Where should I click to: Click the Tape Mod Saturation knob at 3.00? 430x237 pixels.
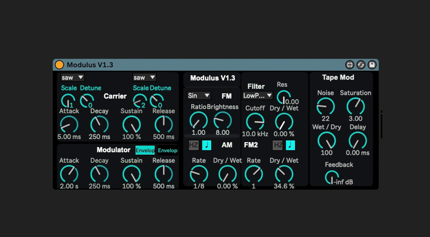point(356,106)
